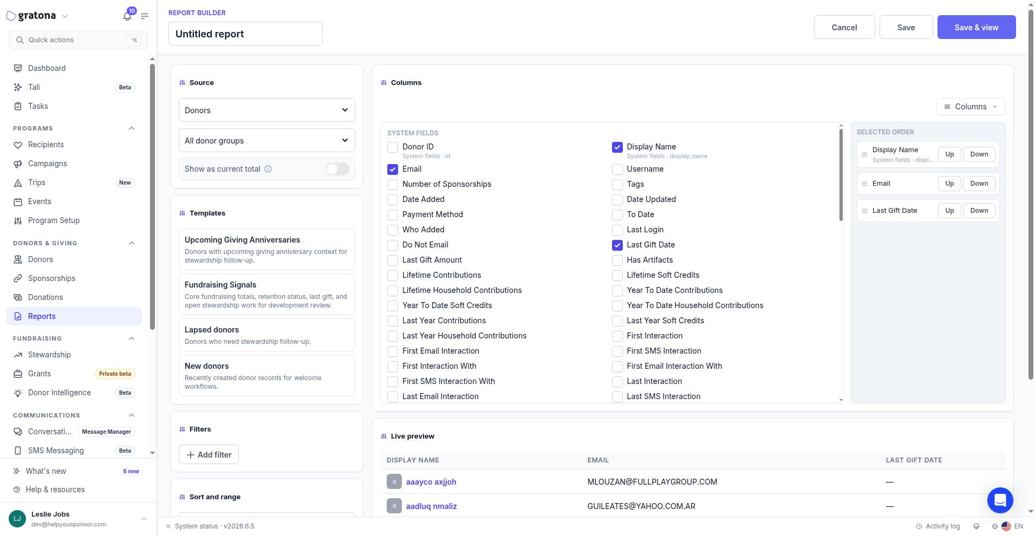This screenshot has height=535, width=1035.
Task: Click the Trips tent icon
Action: (x=18, y=182)
